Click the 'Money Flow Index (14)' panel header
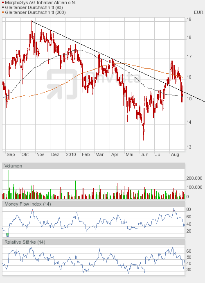The image size is (205, 283). point(93,204)
